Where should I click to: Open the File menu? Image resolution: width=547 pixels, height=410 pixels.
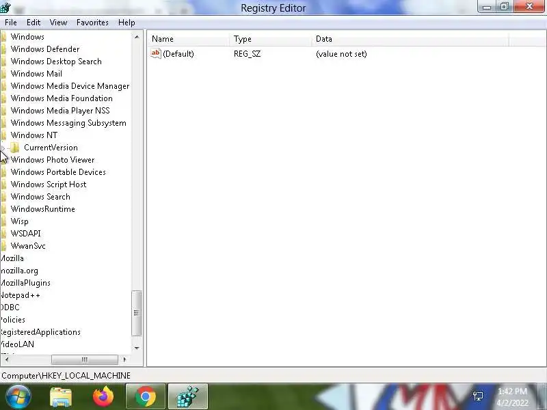pyautogui.click(x=11, y=23)
